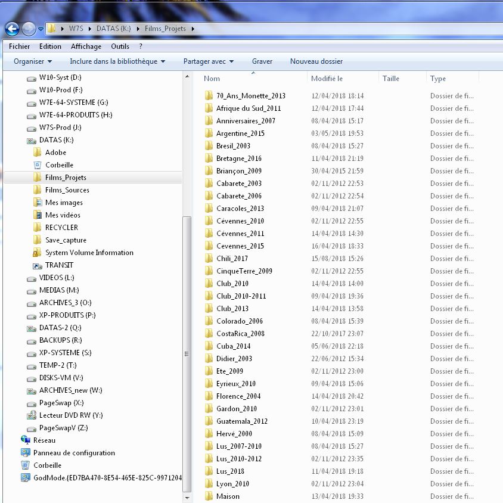
Task: Click the Adobe folder icon in tree
Action: (x=37, y=152)
